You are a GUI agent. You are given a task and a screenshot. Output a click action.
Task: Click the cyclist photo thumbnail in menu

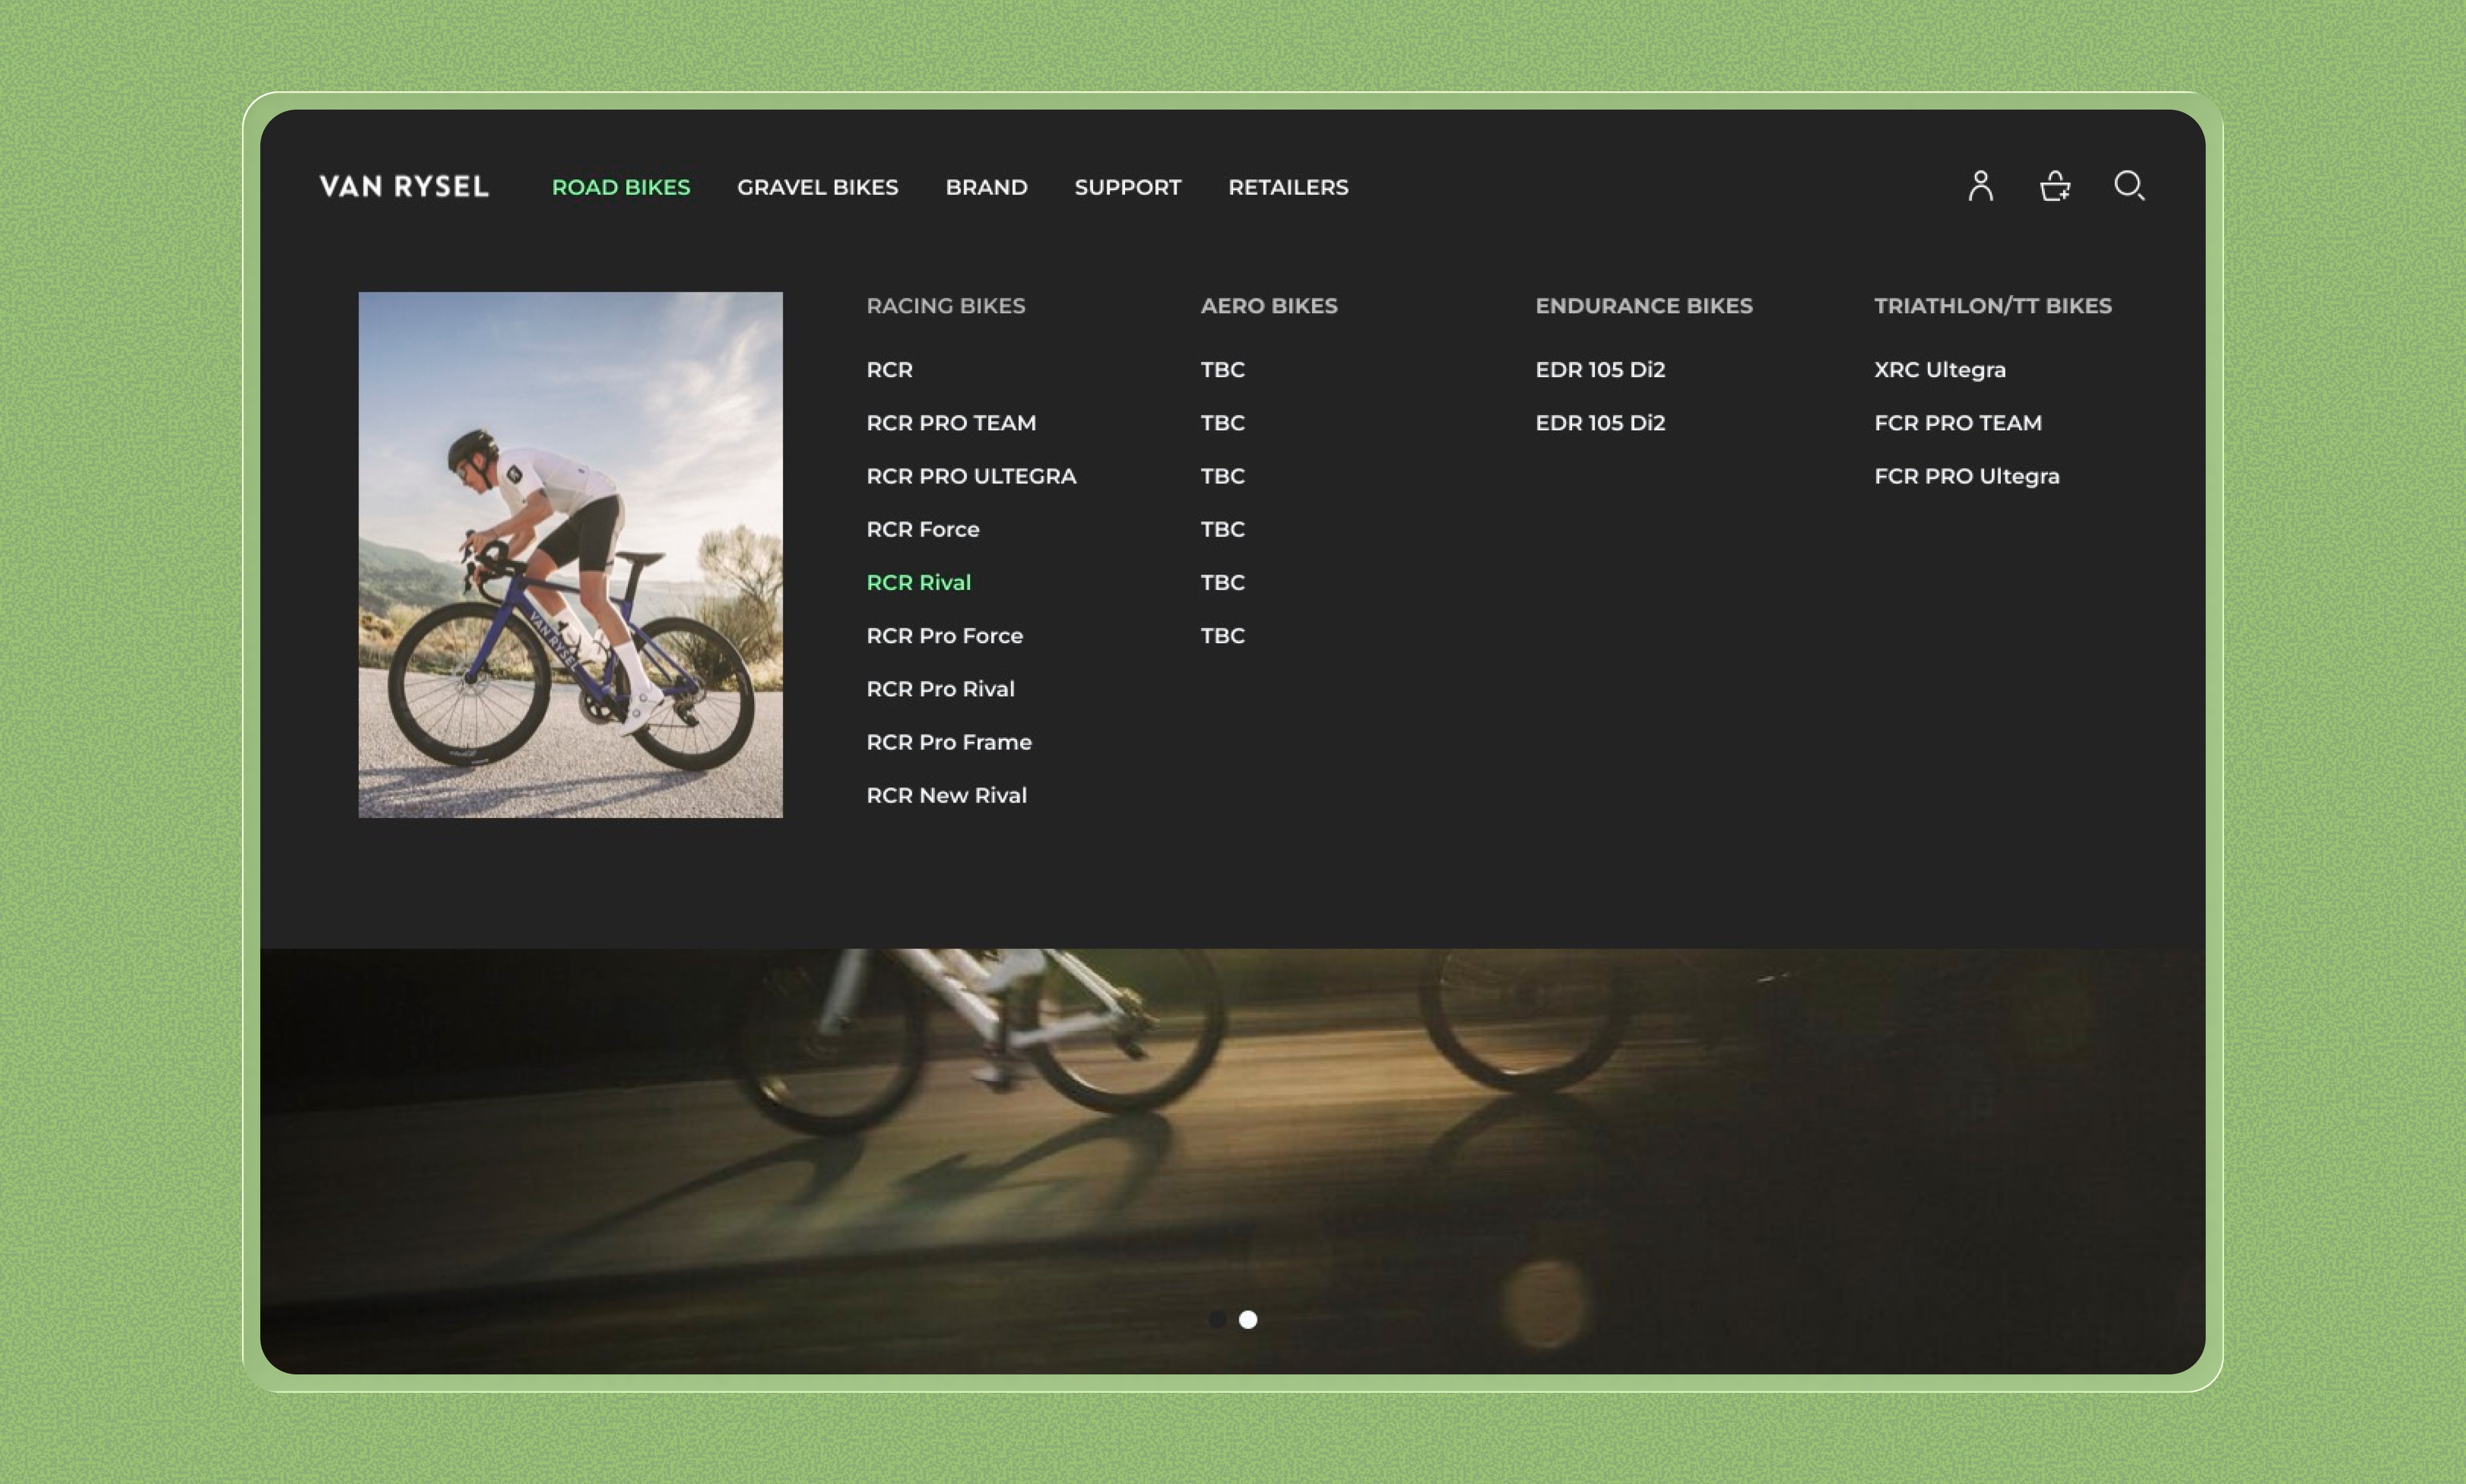point(571,555)
